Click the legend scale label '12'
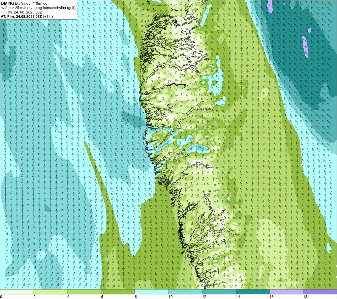 coord(204,297)
